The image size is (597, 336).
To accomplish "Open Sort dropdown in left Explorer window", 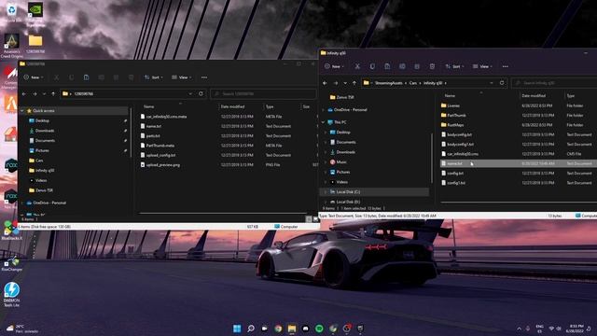I will click(153, 77).
